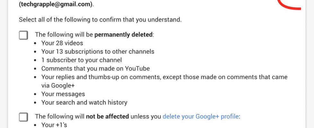The width and height of the screenshot is (314, 128).
Task: Select the "Your messages" list item
Action: click(x=63, y=94)
